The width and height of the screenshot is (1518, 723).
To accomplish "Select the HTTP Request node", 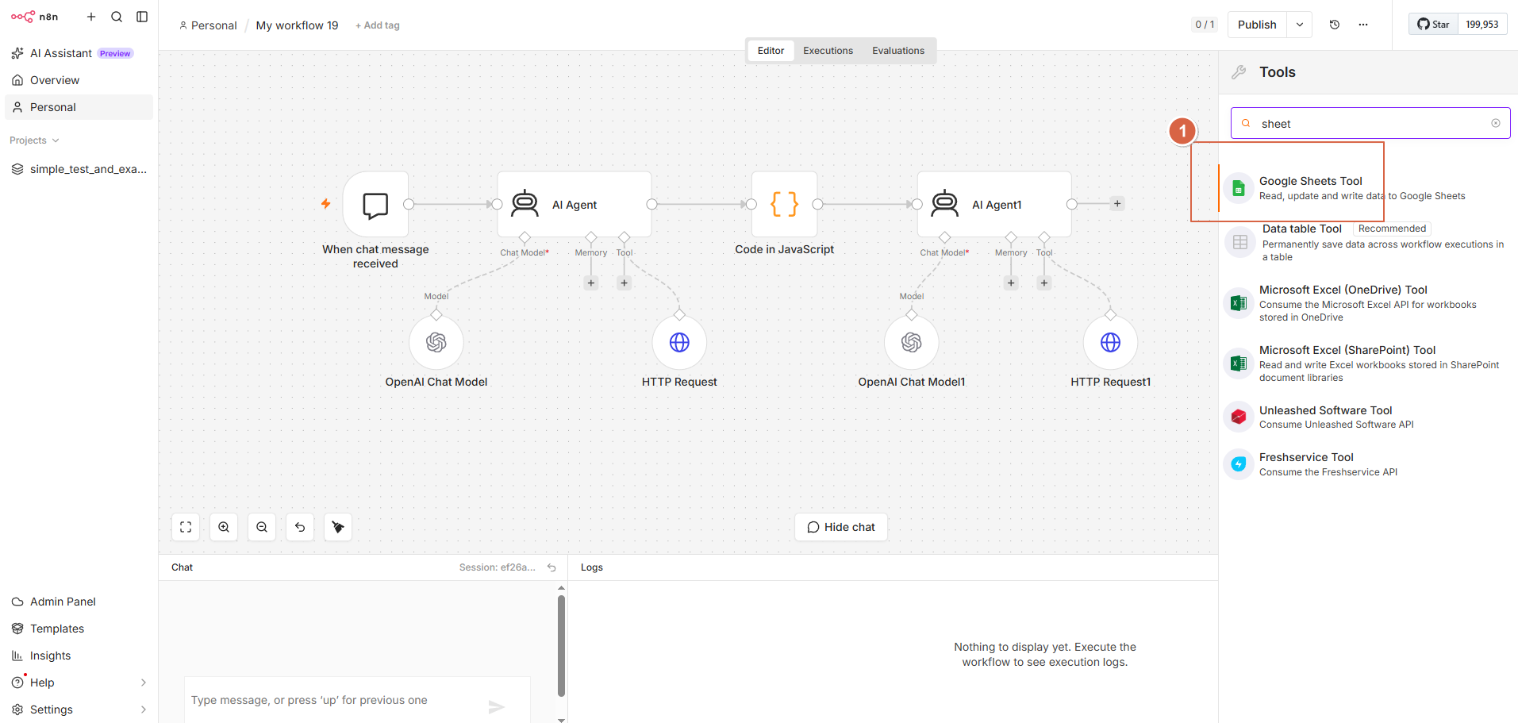I will tap(679, 342).
